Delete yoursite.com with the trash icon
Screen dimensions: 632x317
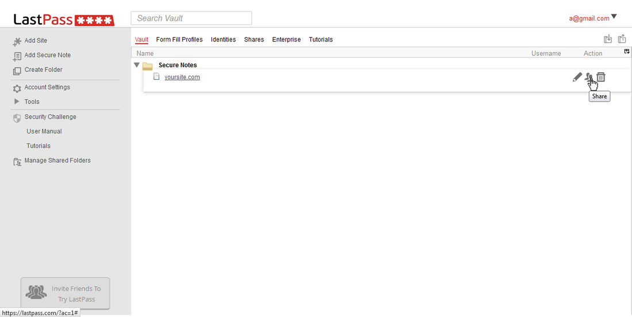coord(601,77)
